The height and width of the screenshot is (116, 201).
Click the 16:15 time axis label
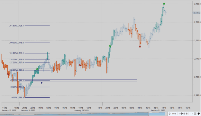click(188, 108)
